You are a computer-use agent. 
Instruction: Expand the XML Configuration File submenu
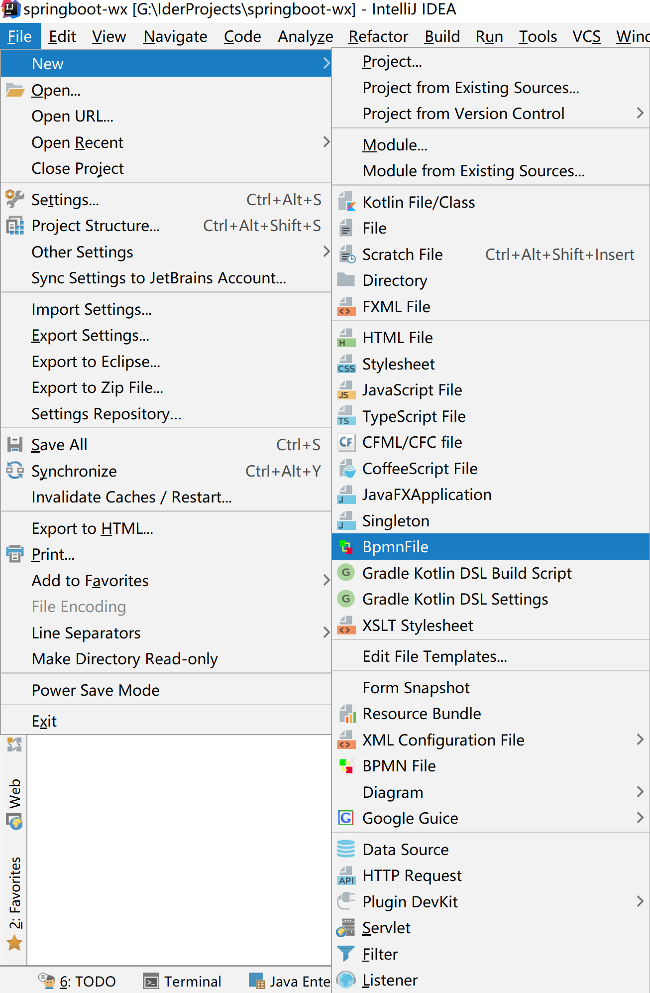pyautogui.click(x=640, y=740)
